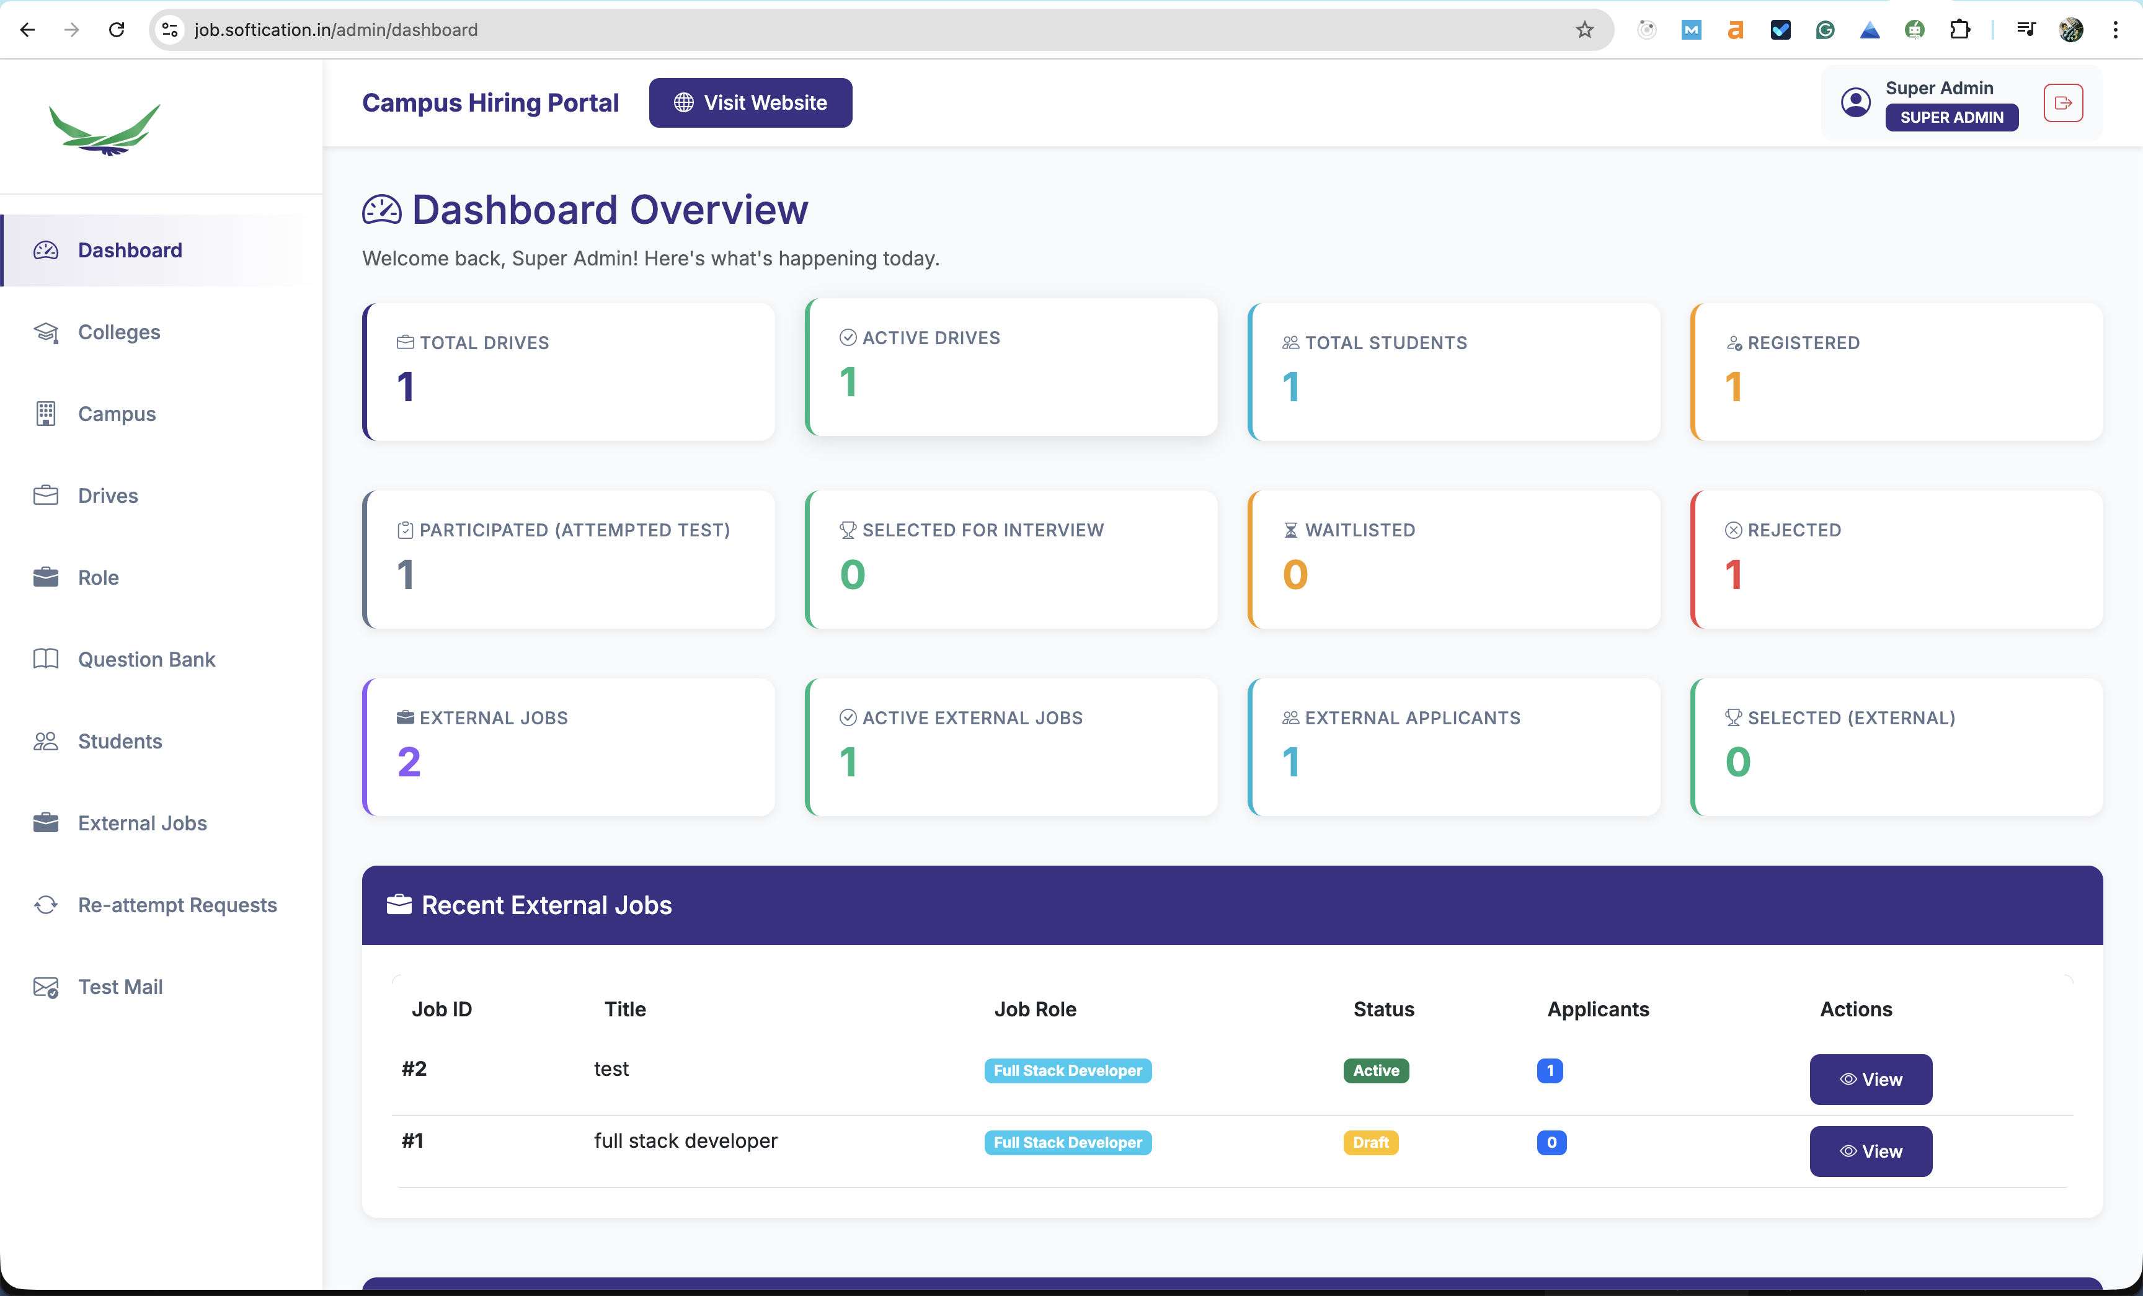Screen dimensions: 2143x1296
Task: Click the logout icon beside Super Admin
Action: click(x=2064, y=103)
